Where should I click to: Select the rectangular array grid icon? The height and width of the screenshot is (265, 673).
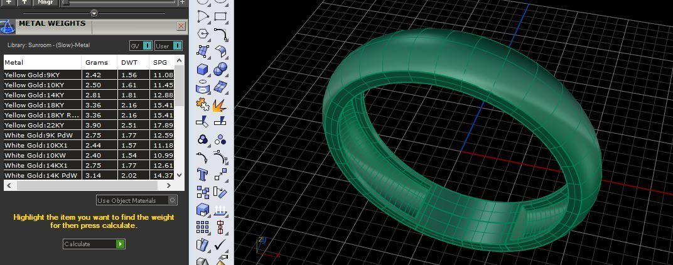[x=203, y=227]
